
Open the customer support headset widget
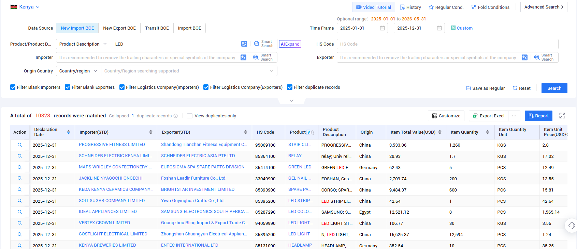572,225
